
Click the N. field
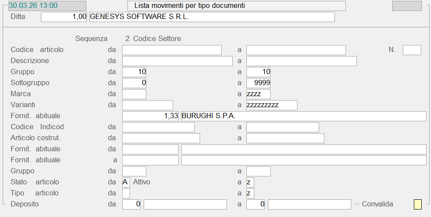[x=412, y=50]
